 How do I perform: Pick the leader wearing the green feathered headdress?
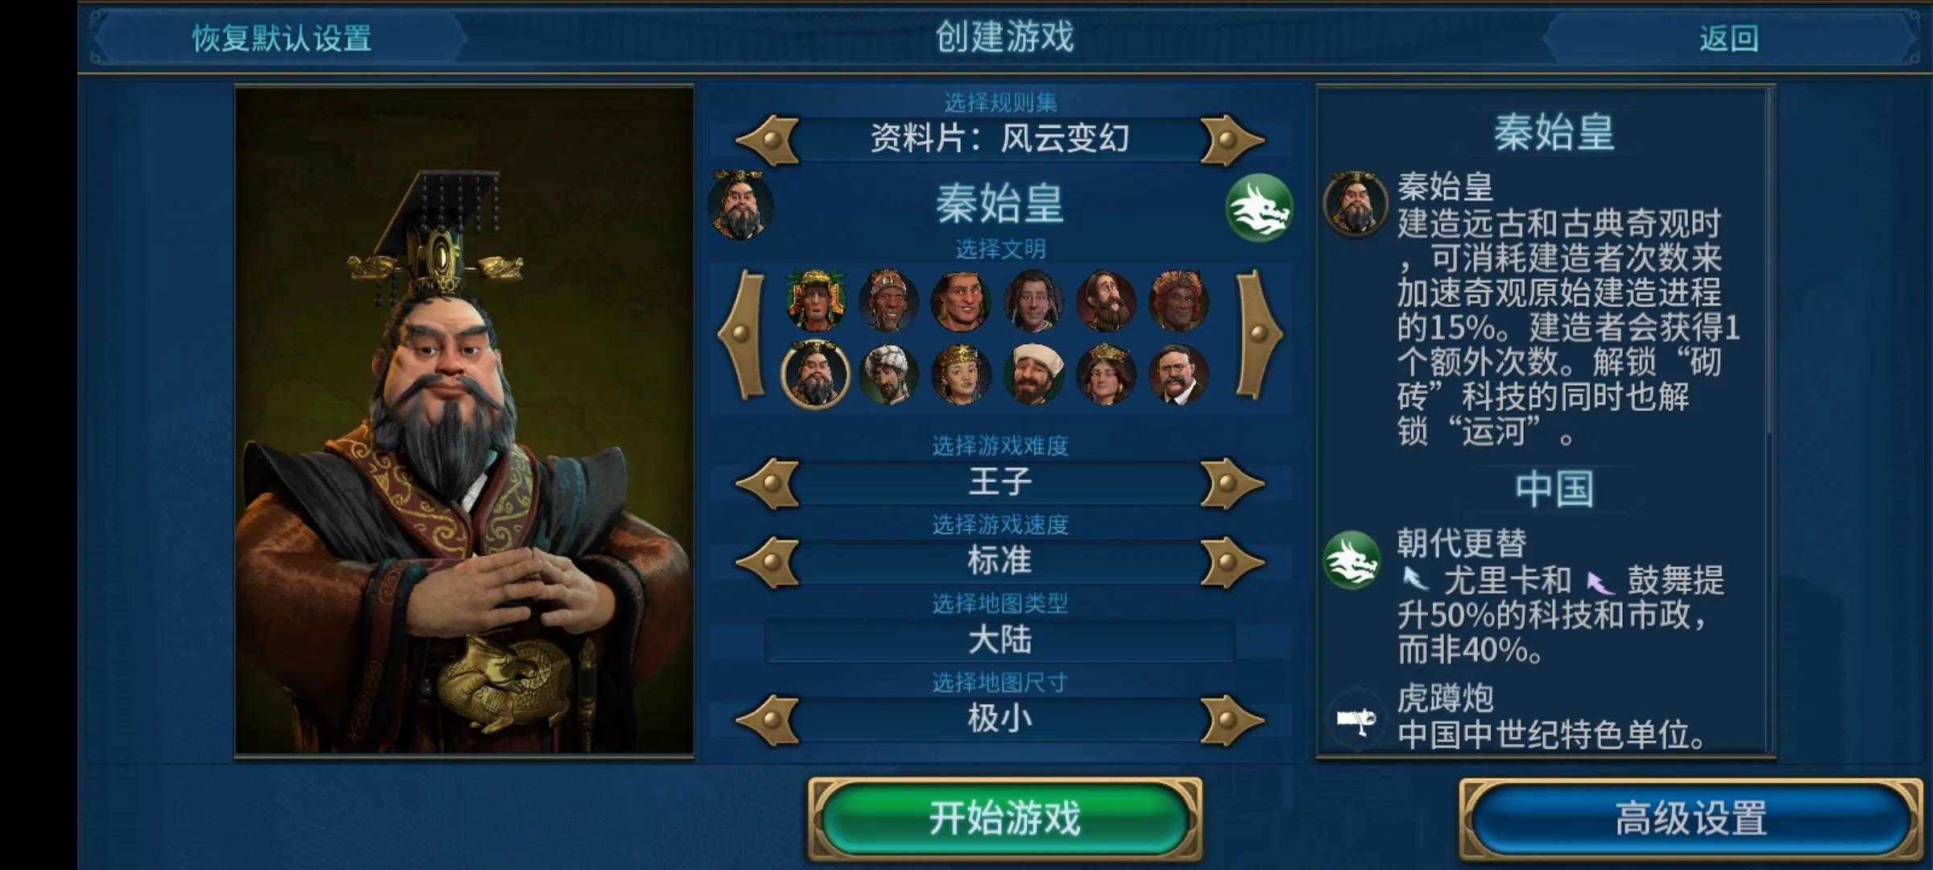(x=816, y=301)
